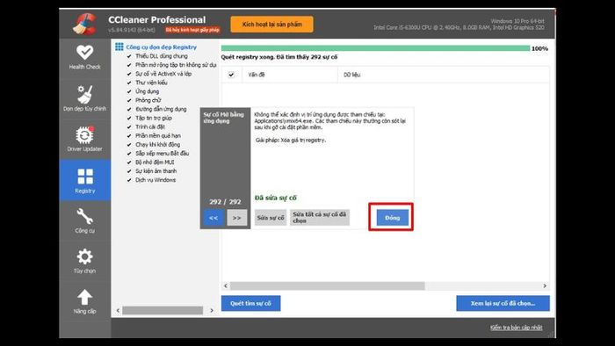615x346 pixels.
Task: Open the Health Check section
Action: [x=84, y=57]
